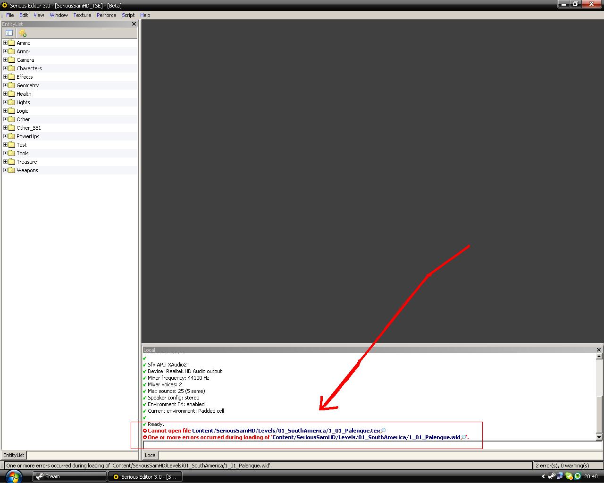This screenshot has width=604, height=483.
Task: Click the Lights folder icon
Action: (12, 102)
